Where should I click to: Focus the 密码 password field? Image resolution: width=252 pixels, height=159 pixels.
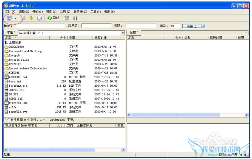point(141,26)
